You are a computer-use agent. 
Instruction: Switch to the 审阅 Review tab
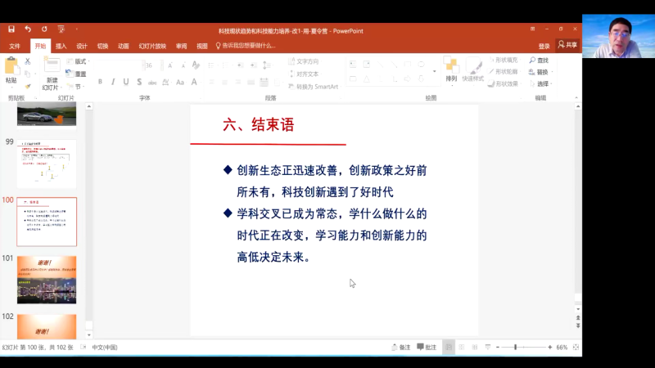(181, 47)
